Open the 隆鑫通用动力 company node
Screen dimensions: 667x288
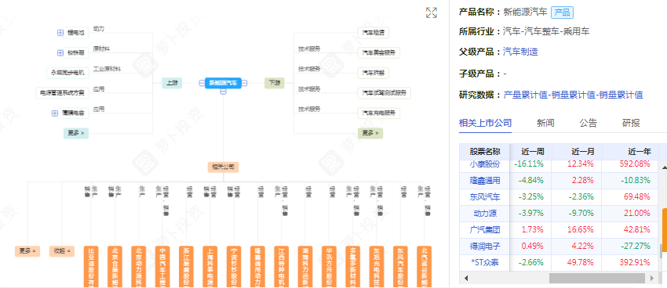pos(258,267)
